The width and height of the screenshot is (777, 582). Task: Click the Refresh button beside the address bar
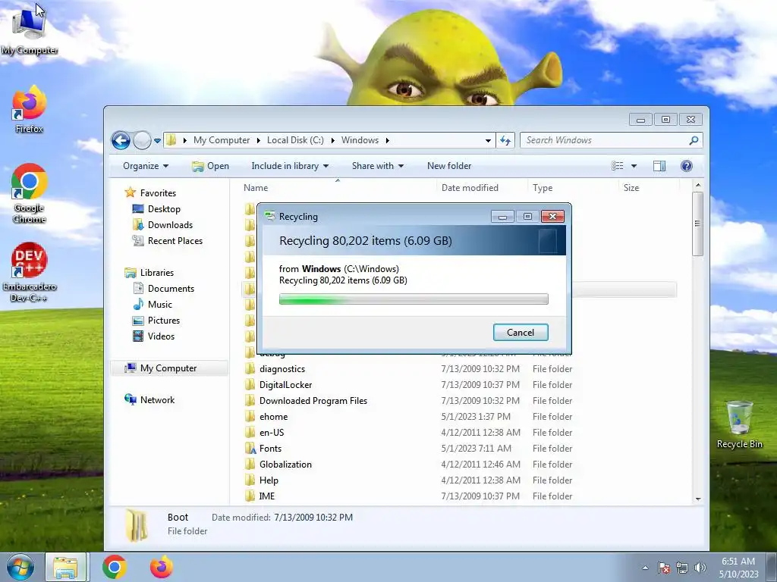505,140
